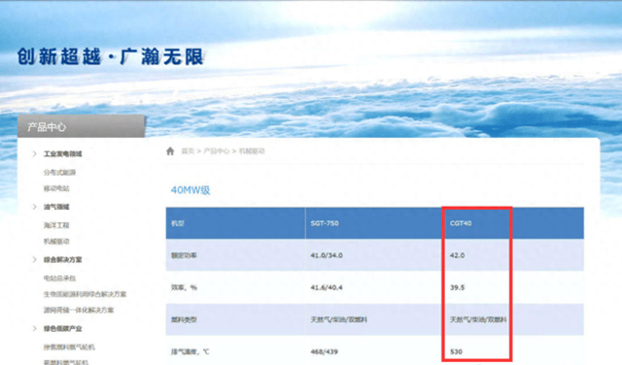Click the 40MW级 section heading
Viewport: 622px width, 365px height.
pyautogui.click(x=190, y=190)
